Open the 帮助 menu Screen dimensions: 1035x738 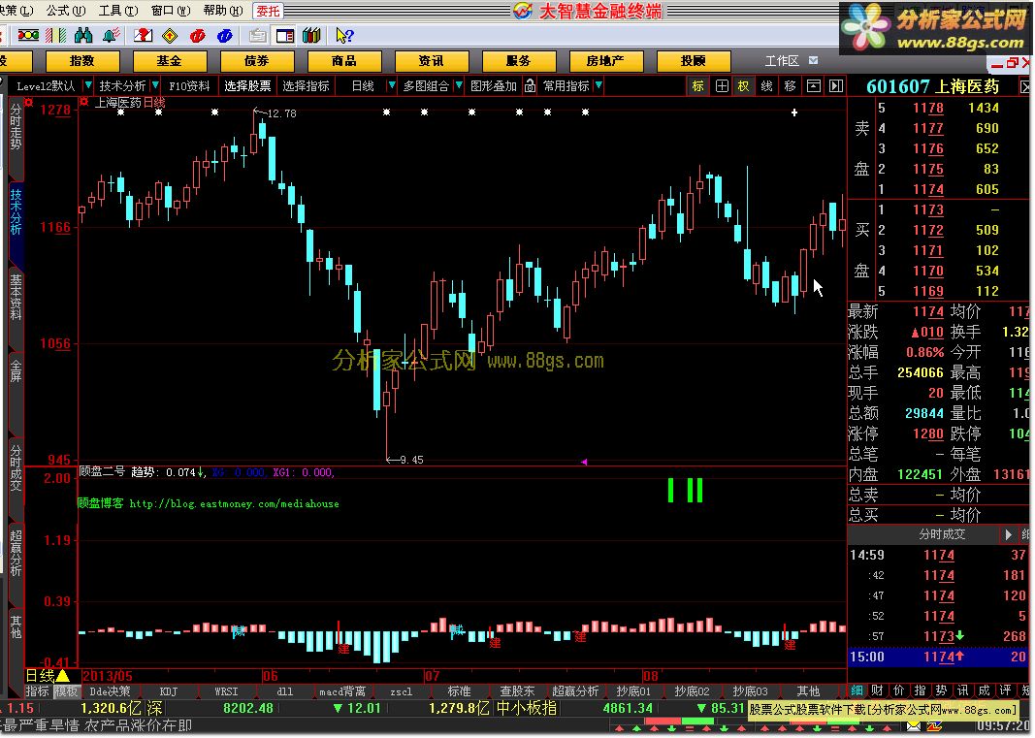coord(223,10)
